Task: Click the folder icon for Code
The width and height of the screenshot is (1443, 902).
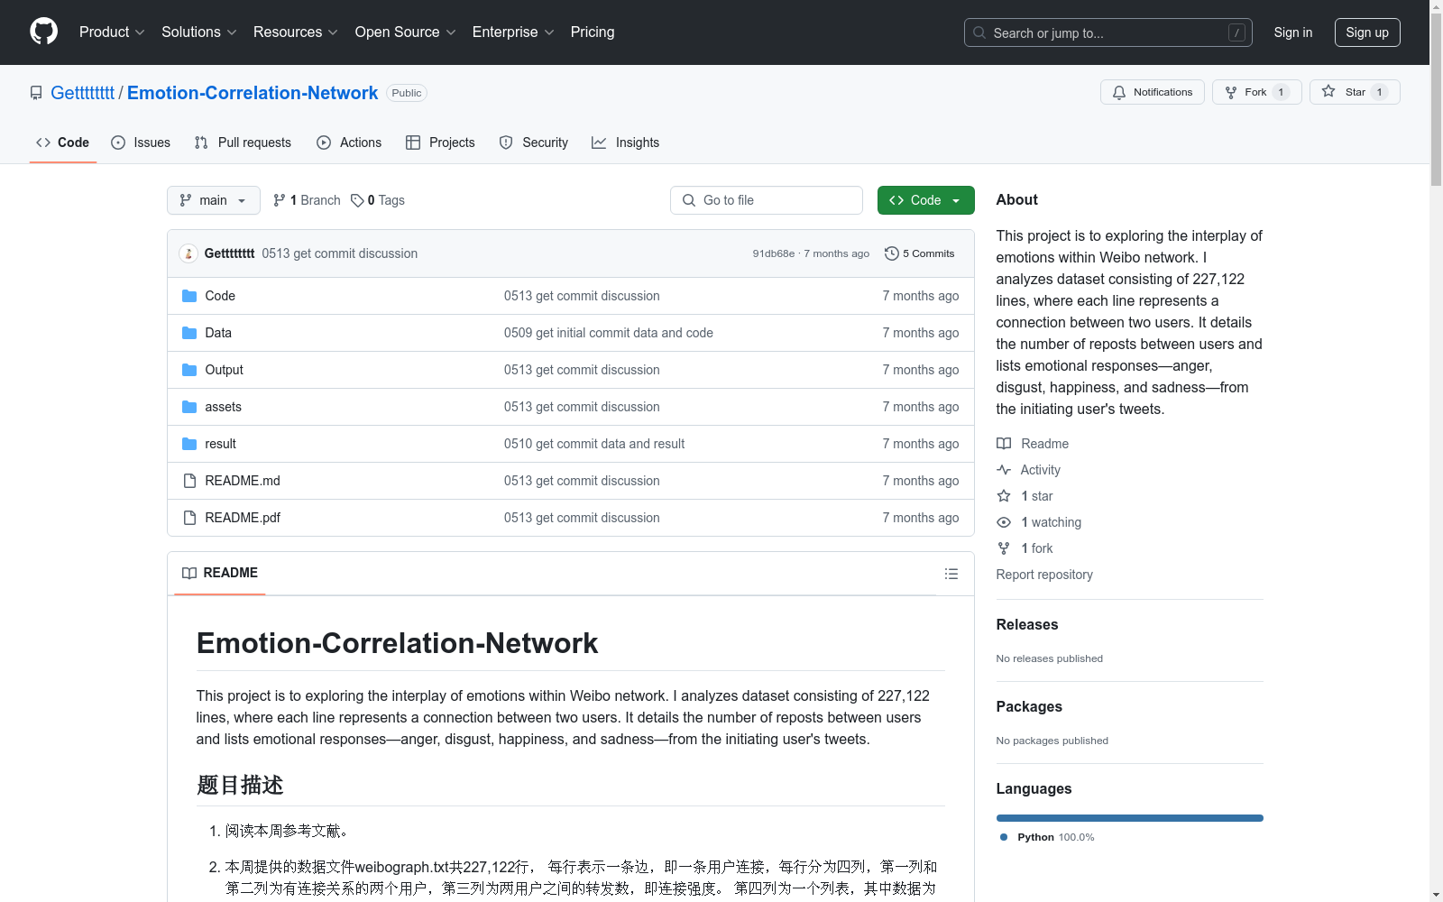Action: [x=189, y=296]
